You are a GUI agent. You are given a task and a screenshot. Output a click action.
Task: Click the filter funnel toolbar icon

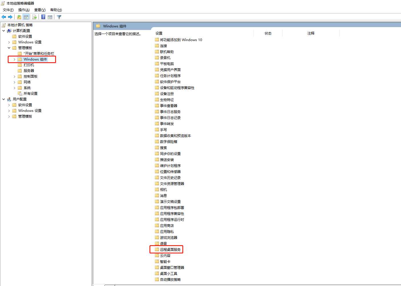[x=59, y=17]
